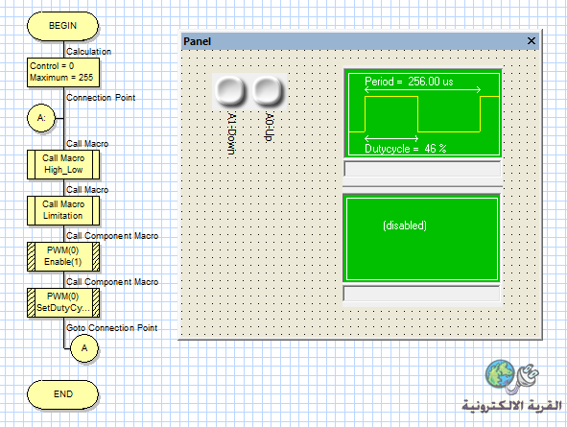567x427 pixels.
Task: Click the Dutycycle = 46 % readout
Action: (406, 149)
